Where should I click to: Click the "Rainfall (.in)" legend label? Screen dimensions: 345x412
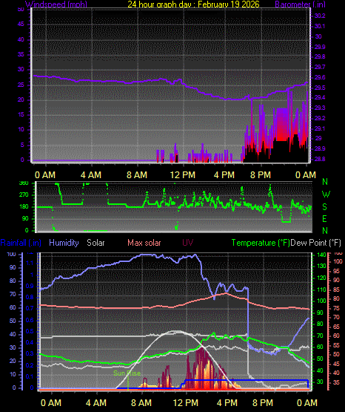tap(21, 243)
